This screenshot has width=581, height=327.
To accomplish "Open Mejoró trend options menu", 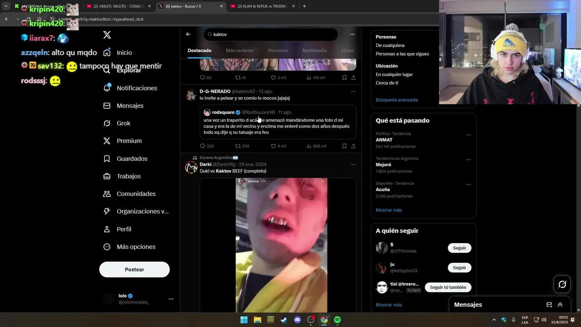I will click(x=468, y=160).
